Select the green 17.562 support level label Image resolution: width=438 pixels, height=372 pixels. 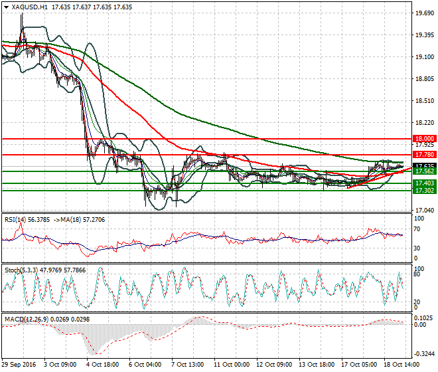click(x=425, y=171)
